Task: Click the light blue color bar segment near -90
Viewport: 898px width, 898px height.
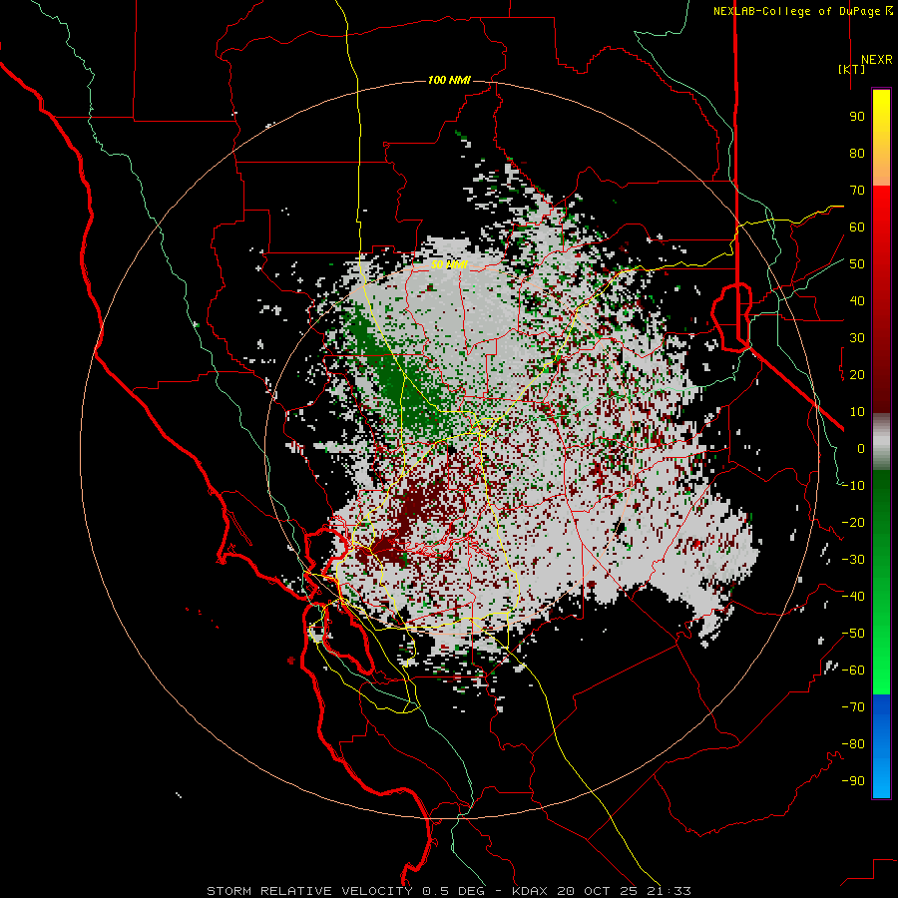Action: 881,781
